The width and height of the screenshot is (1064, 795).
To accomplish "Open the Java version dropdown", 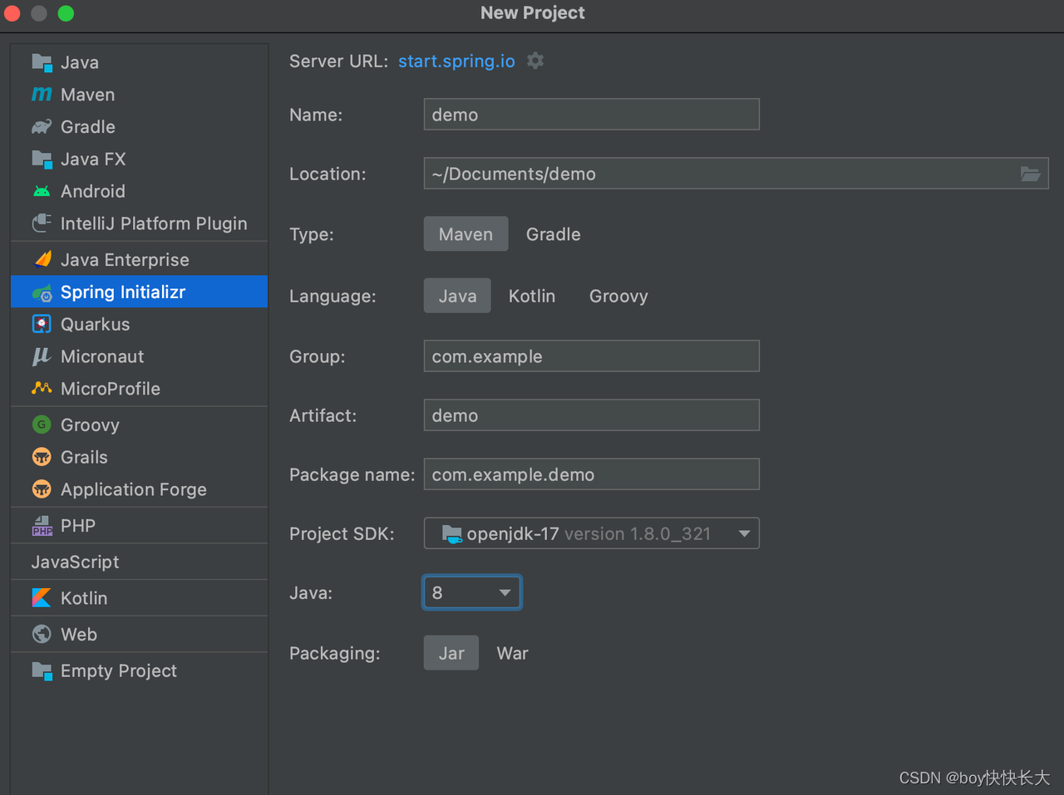I will (x=472, y=592).
